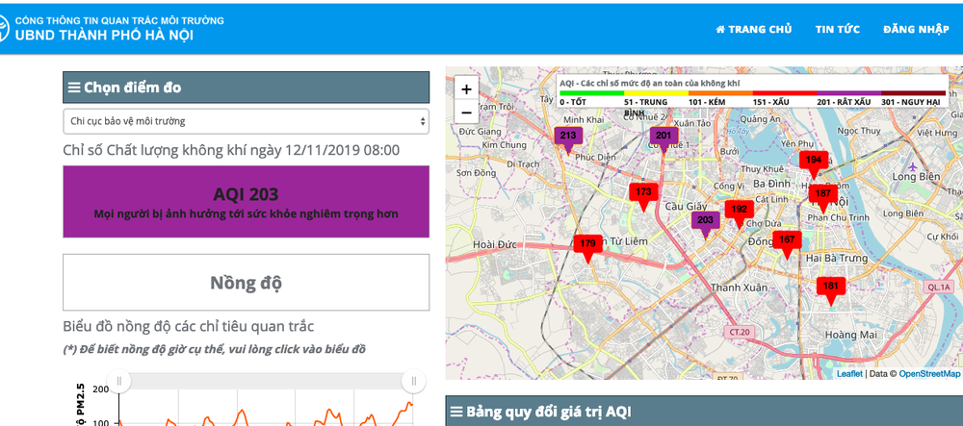
Task: Zoom out the map with minus button
Action: click(466, 113)
